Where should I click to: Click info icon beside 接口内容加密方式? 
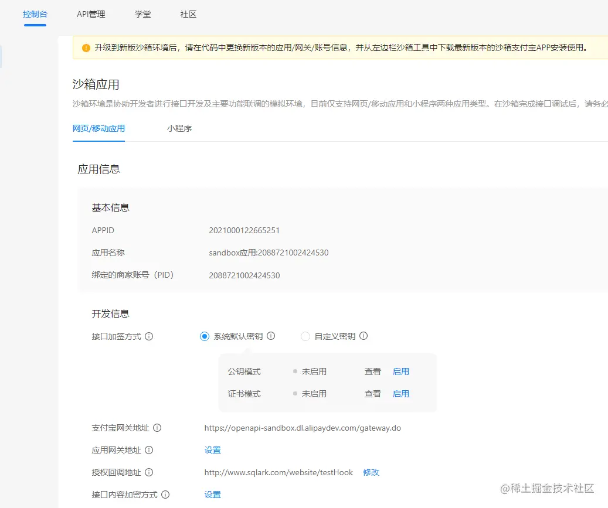(x=165, y=495)
